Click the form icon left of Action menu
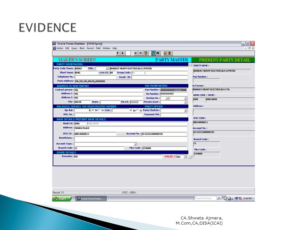The height and width of the screenshot is (230, 307). 54,48
